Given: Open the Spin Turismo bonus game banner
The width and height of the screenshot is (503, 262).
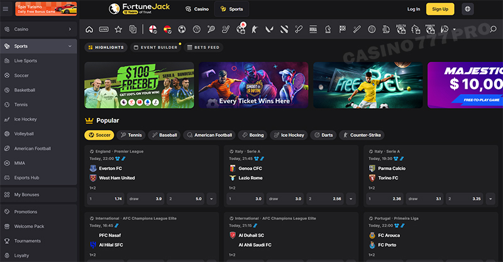Looking at the screenshot, I should click(x=46, y=9).
